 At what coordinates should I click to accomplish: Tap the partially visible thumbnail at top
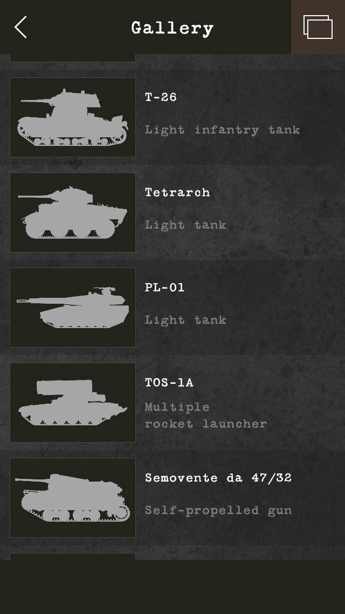pos(73,58)
